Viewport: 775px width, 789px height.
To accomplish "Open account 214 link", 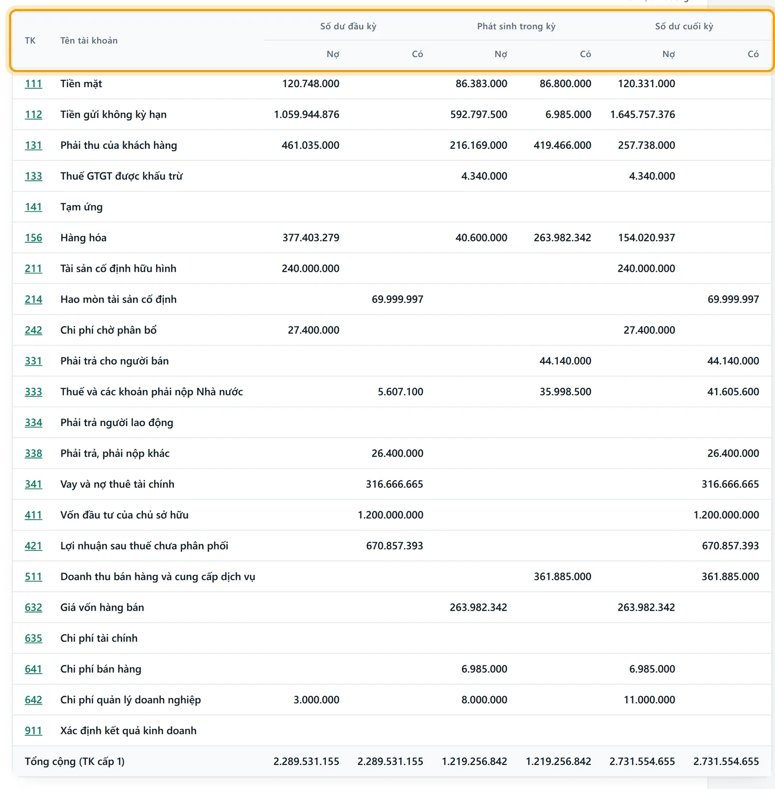I will tap(33, 300).
